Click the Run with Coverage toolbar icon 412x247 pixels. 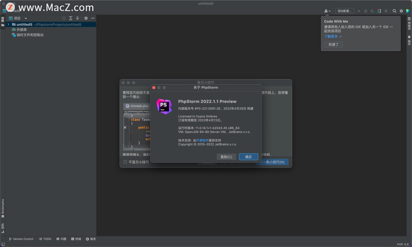point(373,11)
